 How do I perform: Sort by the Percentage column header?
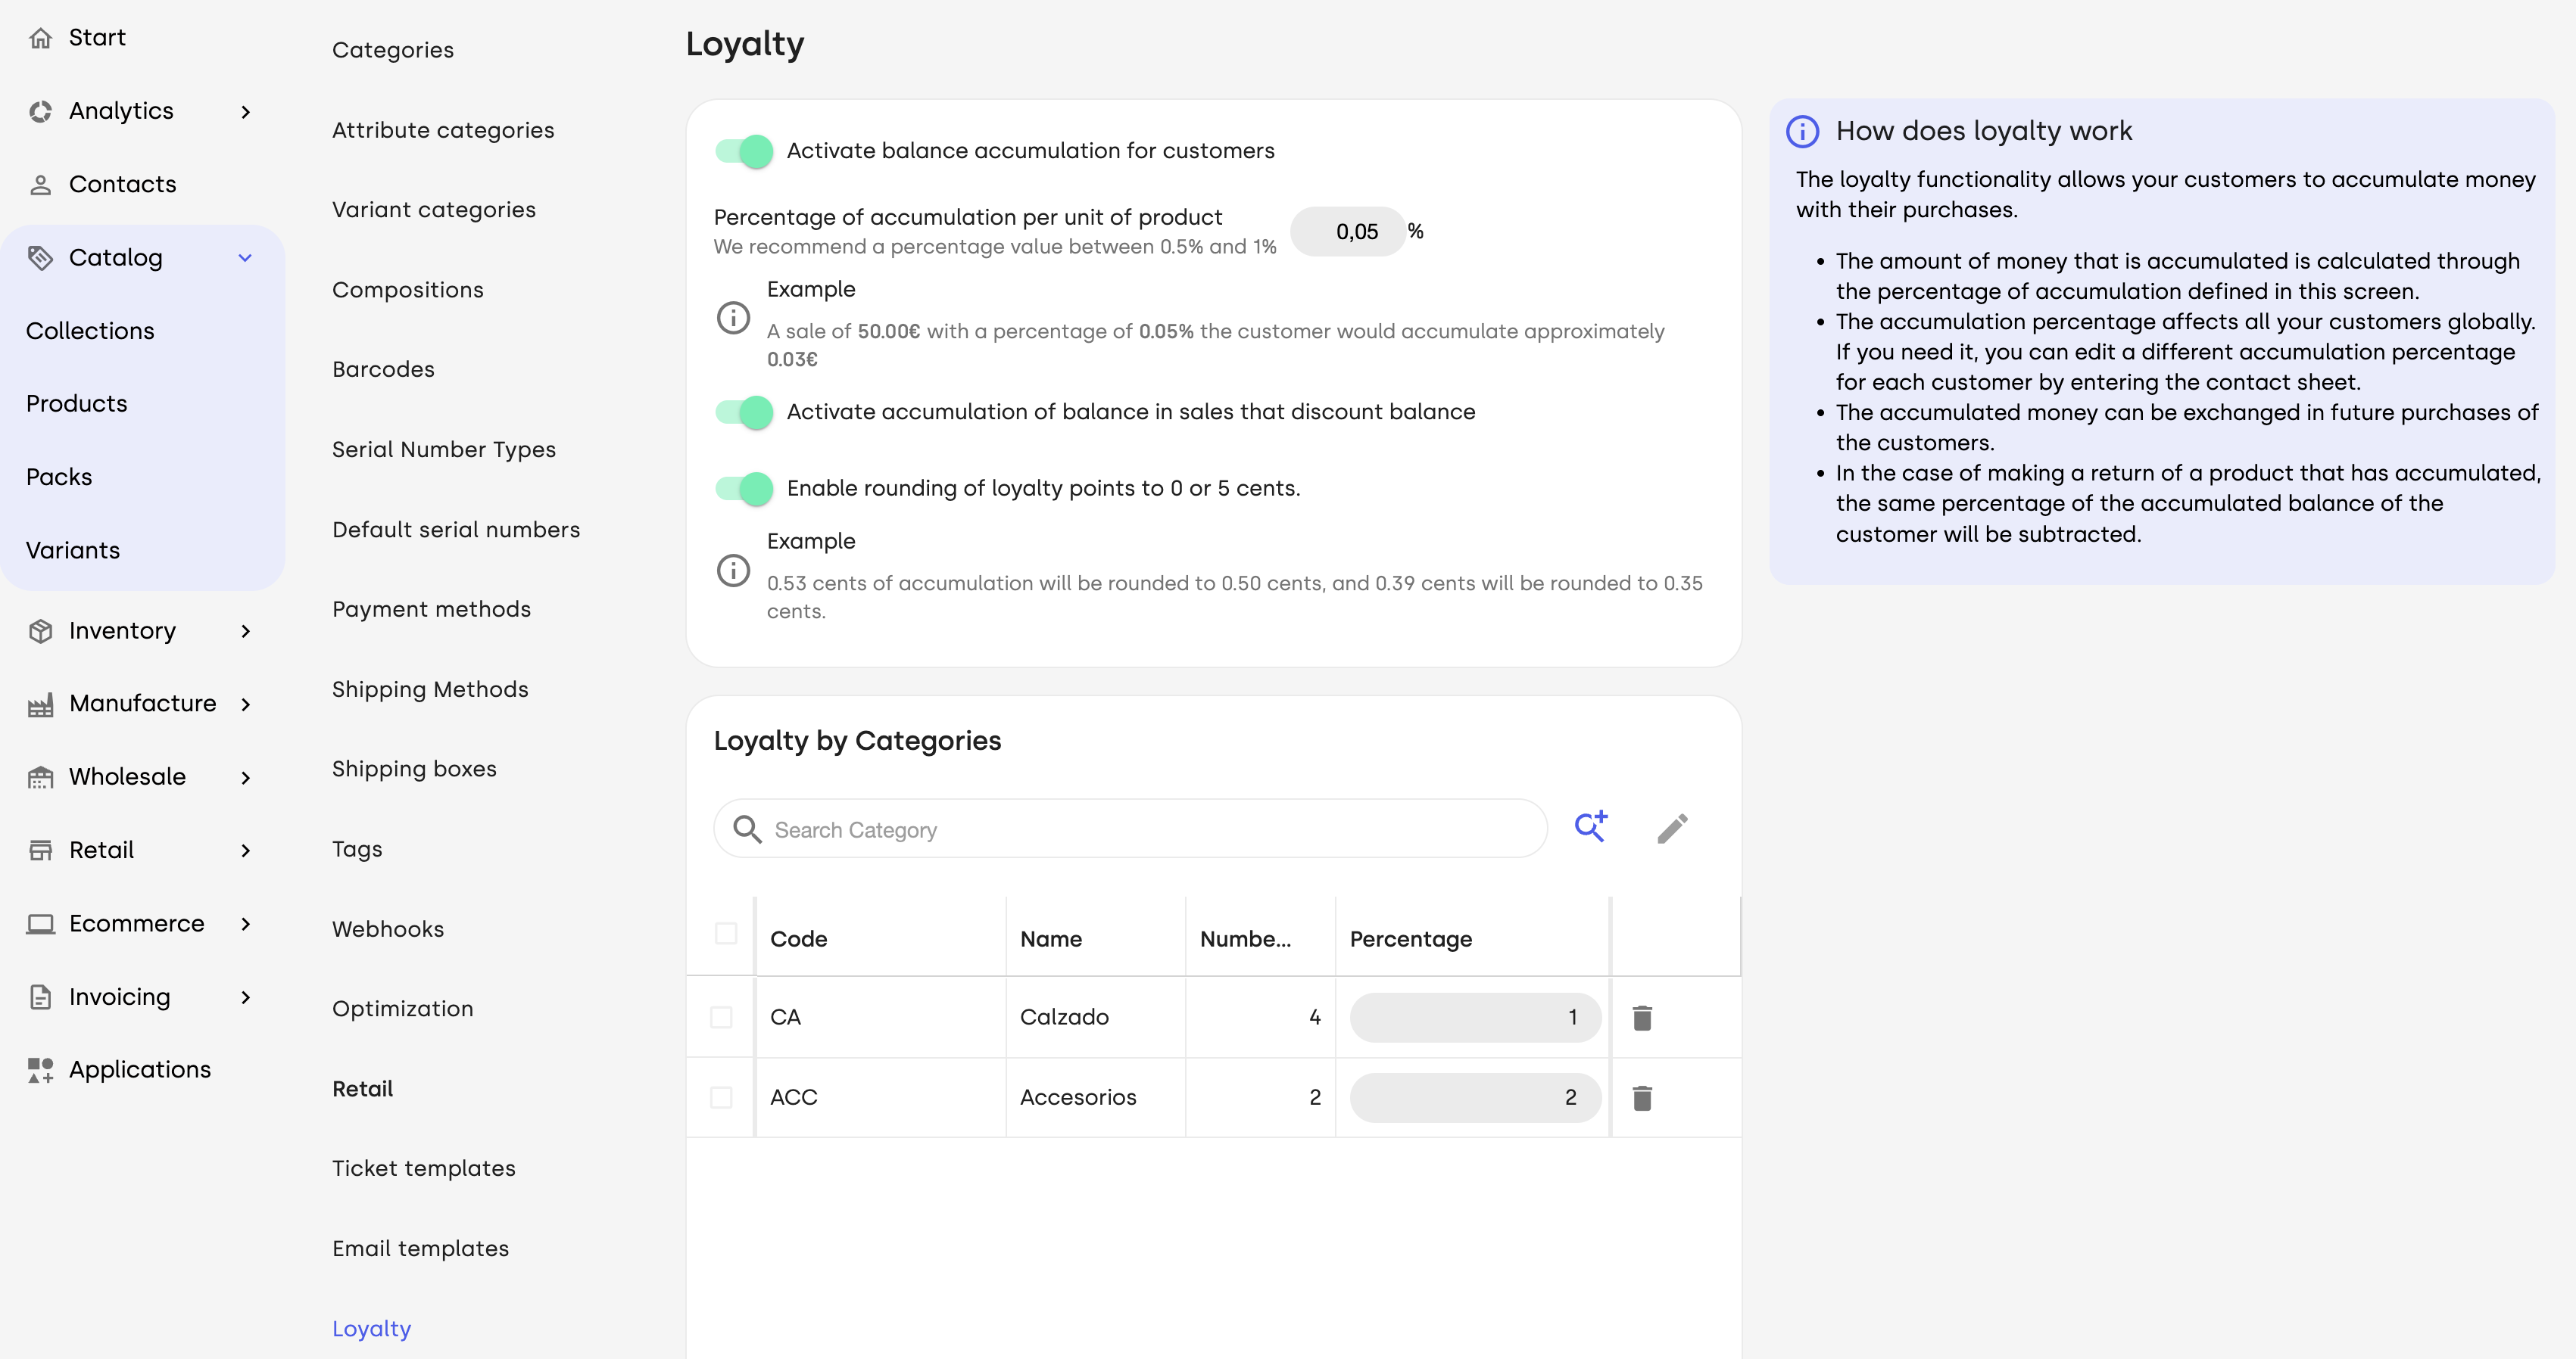1410,939
